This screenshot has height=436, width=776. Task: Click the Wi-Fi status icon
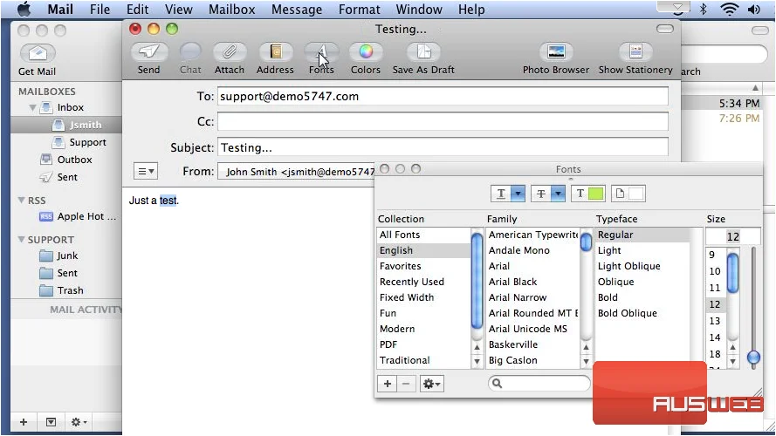(730, 10)
